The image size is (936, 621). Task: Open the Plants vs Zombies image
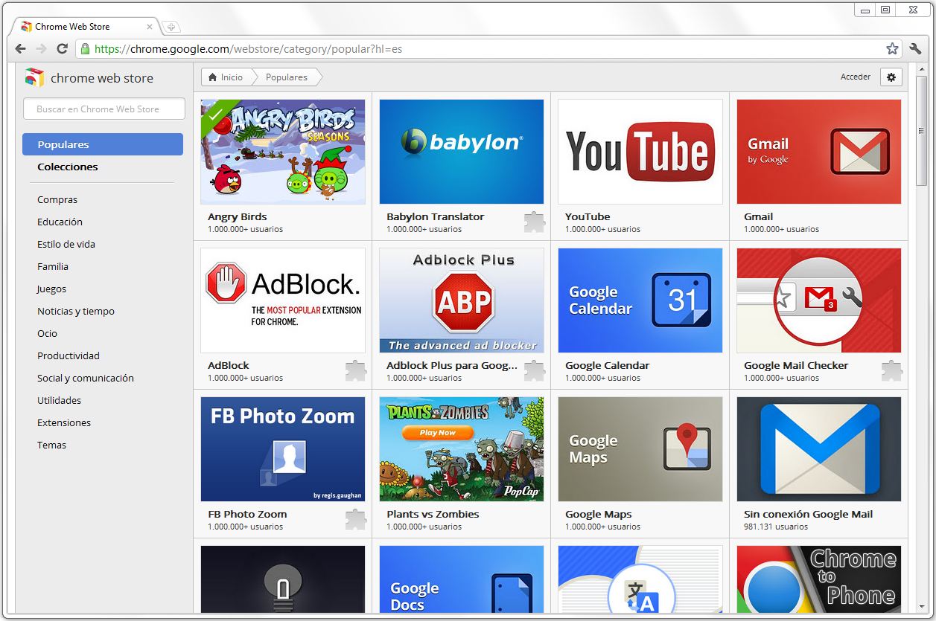[x=462, y=449]
